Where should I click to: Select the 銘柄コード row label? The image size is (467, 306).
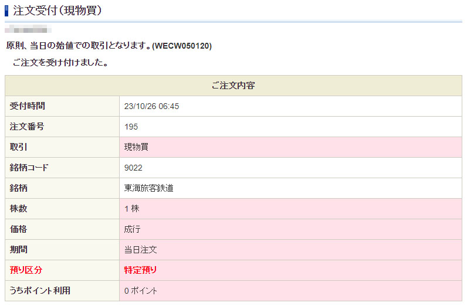(x=29, y=168)
